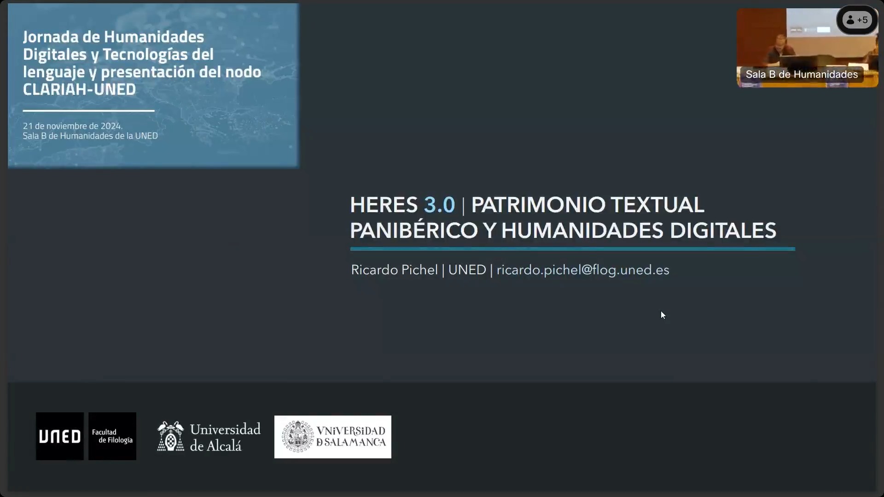Viewport: 884px width, 497px height.
Task: Click the date text 21 de noviembre de 2024
Action: pyautogui.click(x=72, y=126)
